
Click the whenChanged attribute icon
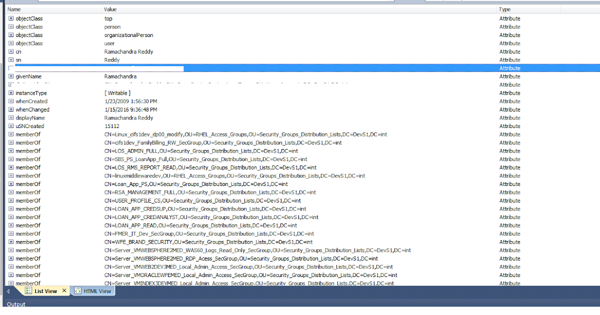pyautogui.click(x=11, y=109)
